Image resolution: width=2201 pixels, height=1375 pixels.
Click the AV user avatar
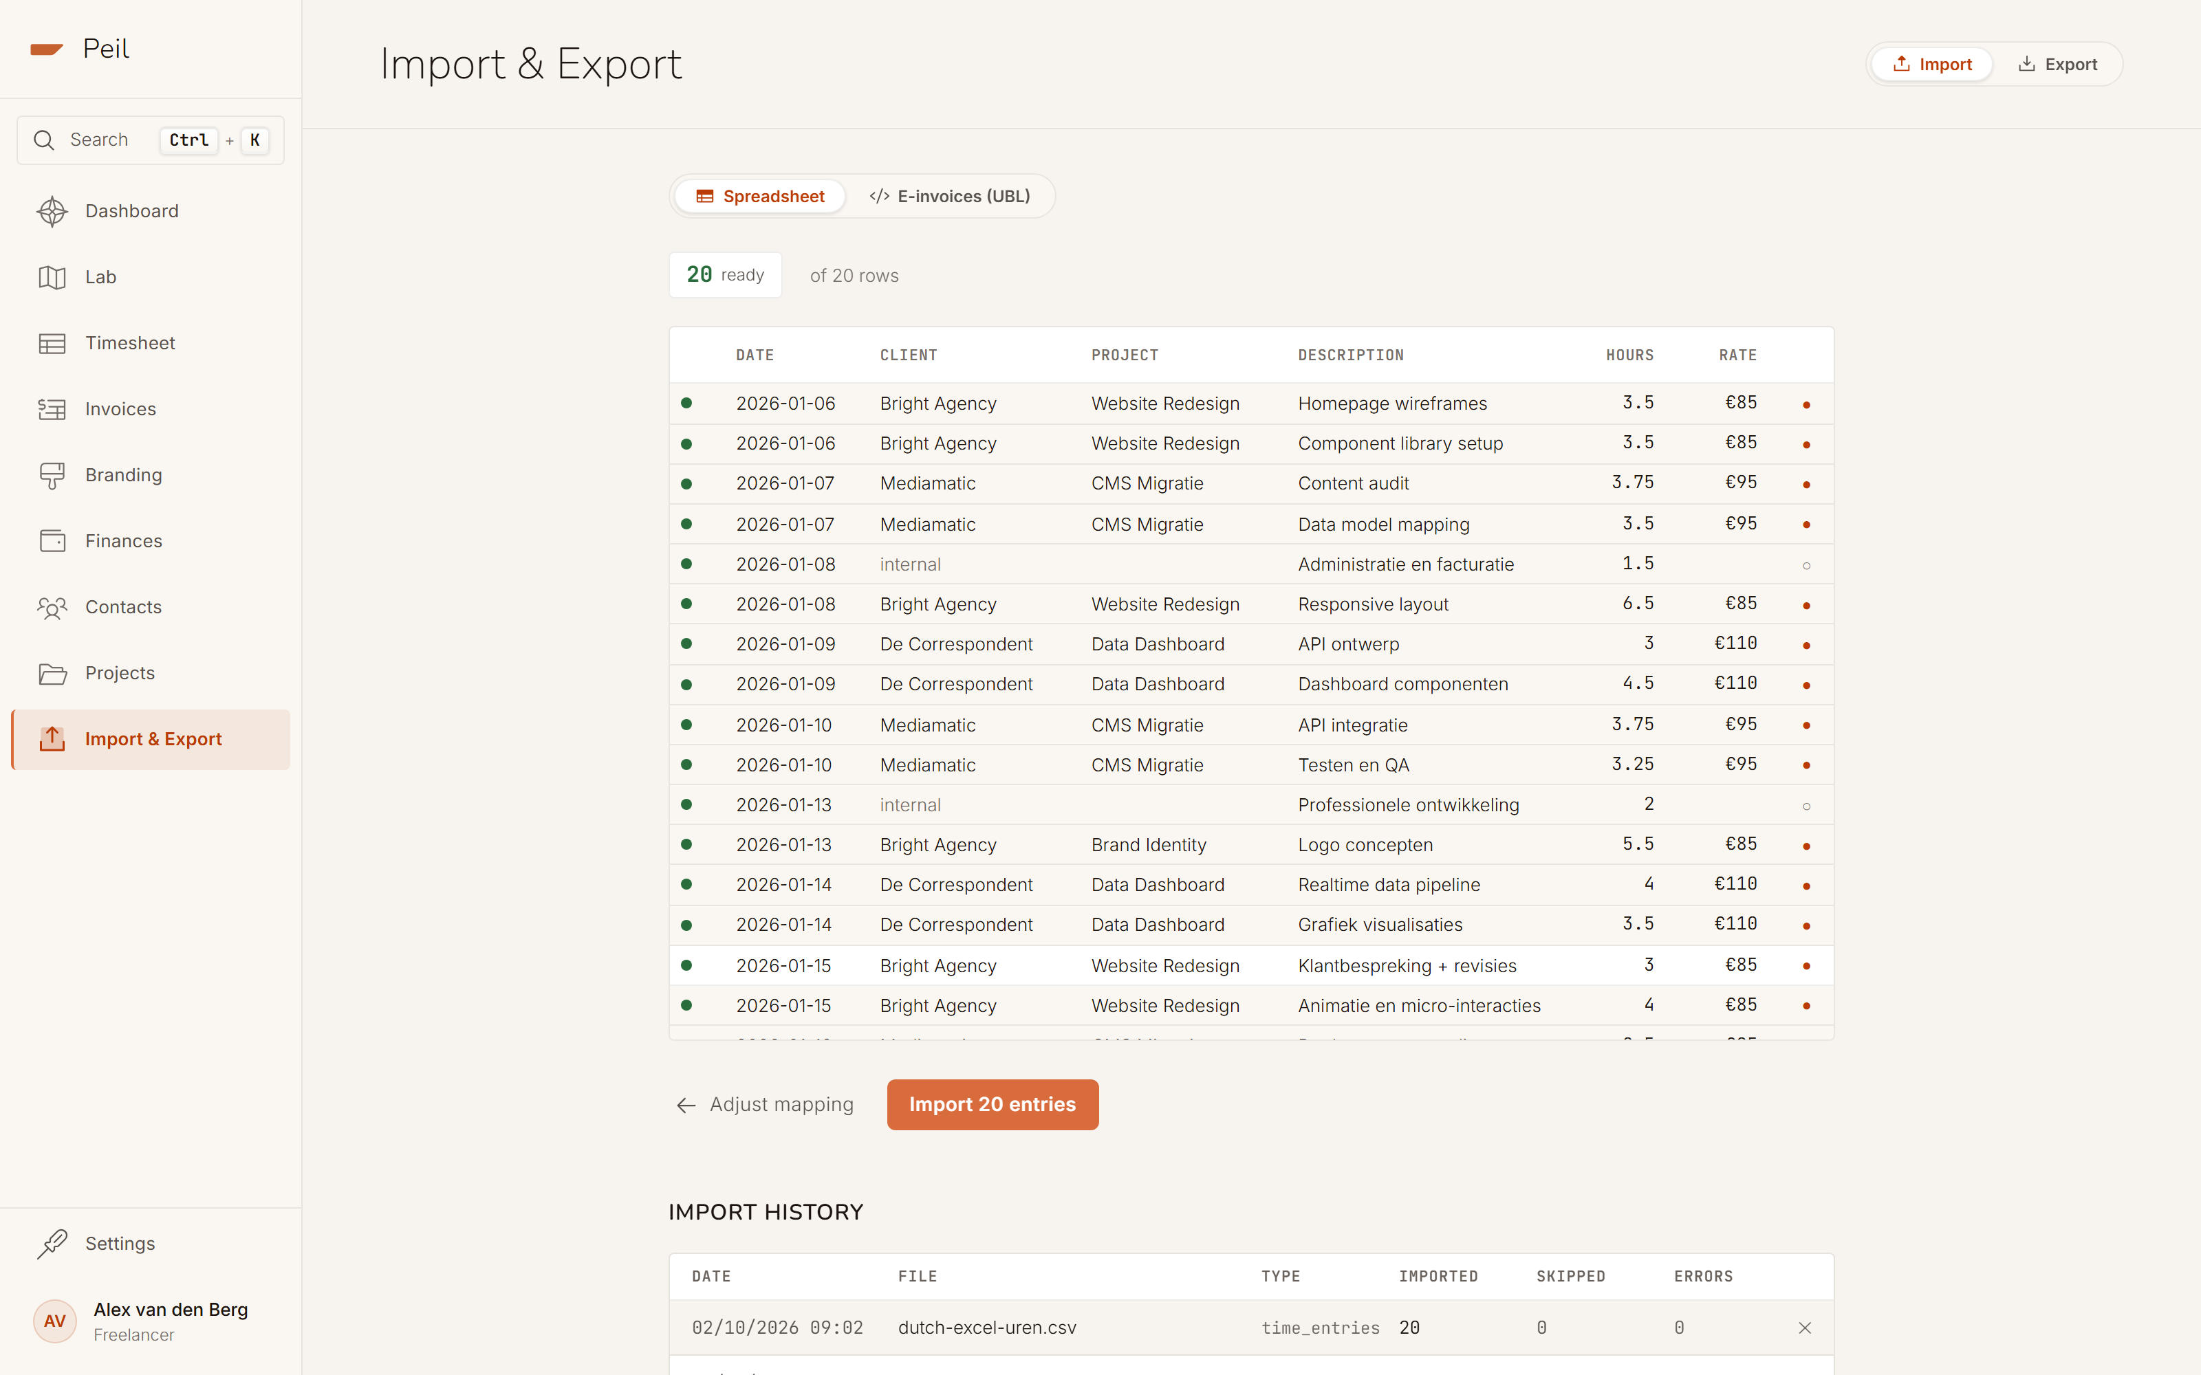point(54,1321)
